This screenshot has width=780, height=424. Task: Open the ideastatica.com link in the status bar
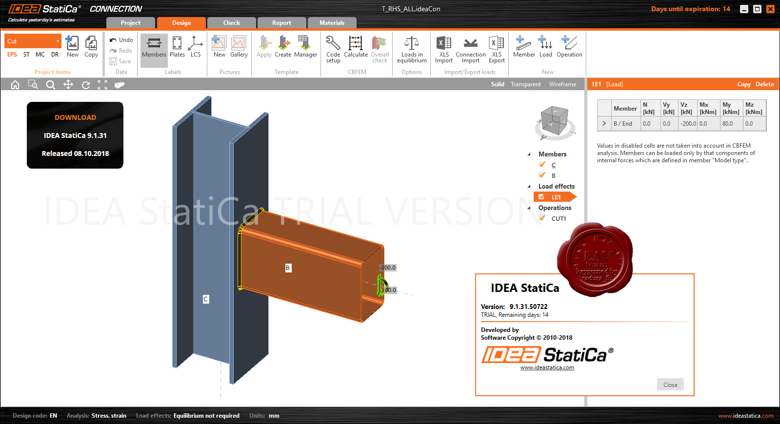(746, 416)
